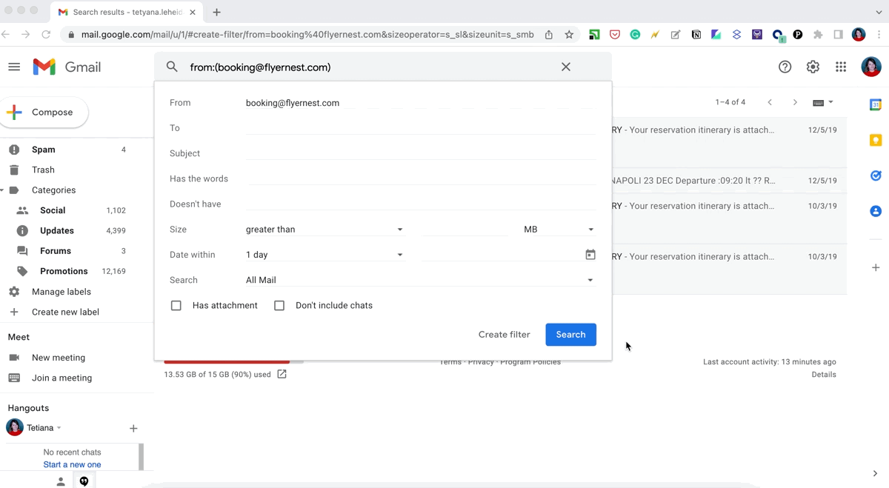Viewport: 889px width, 488px height.
Task: Open the Search 'All Mail' dropdown
Action: (x=421, y=280)
